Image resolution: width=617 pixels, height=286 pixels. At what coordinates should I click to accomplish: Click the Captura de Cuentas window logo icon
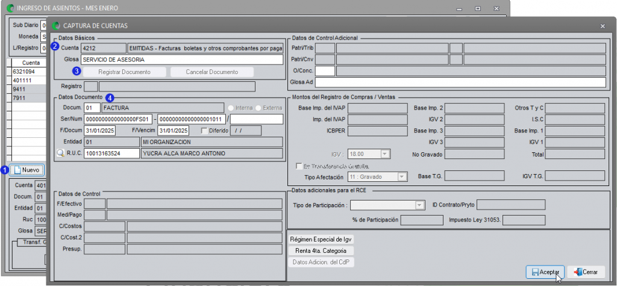(55, 26)
